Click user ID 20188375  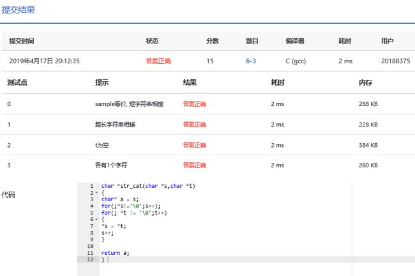point(395,61)
